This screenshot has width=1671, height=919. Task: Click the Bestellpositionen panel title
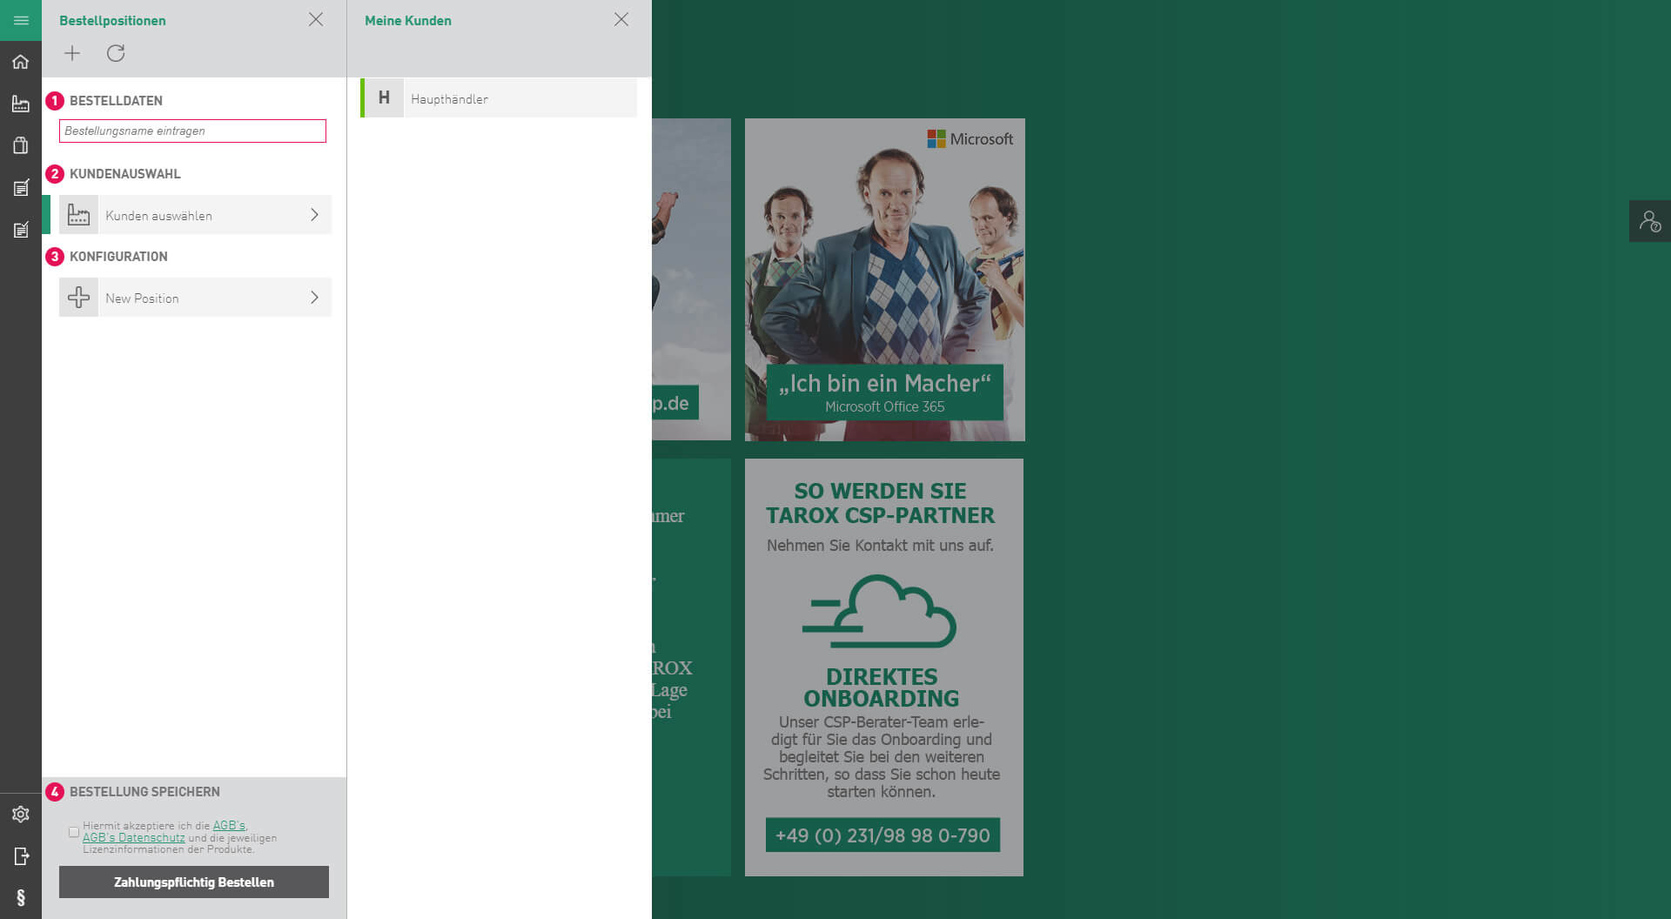click(112, 20)
